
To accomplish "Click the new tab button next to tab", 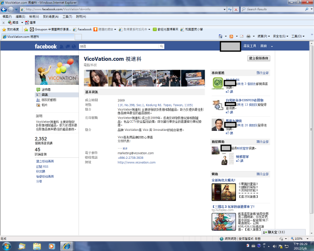I will click(78, 37).
